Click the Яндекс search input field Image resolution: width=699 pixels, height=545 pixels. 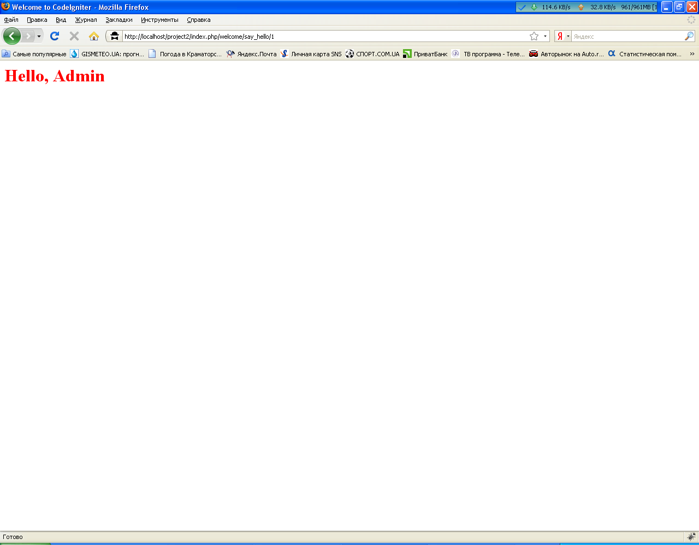pos(628,37)
